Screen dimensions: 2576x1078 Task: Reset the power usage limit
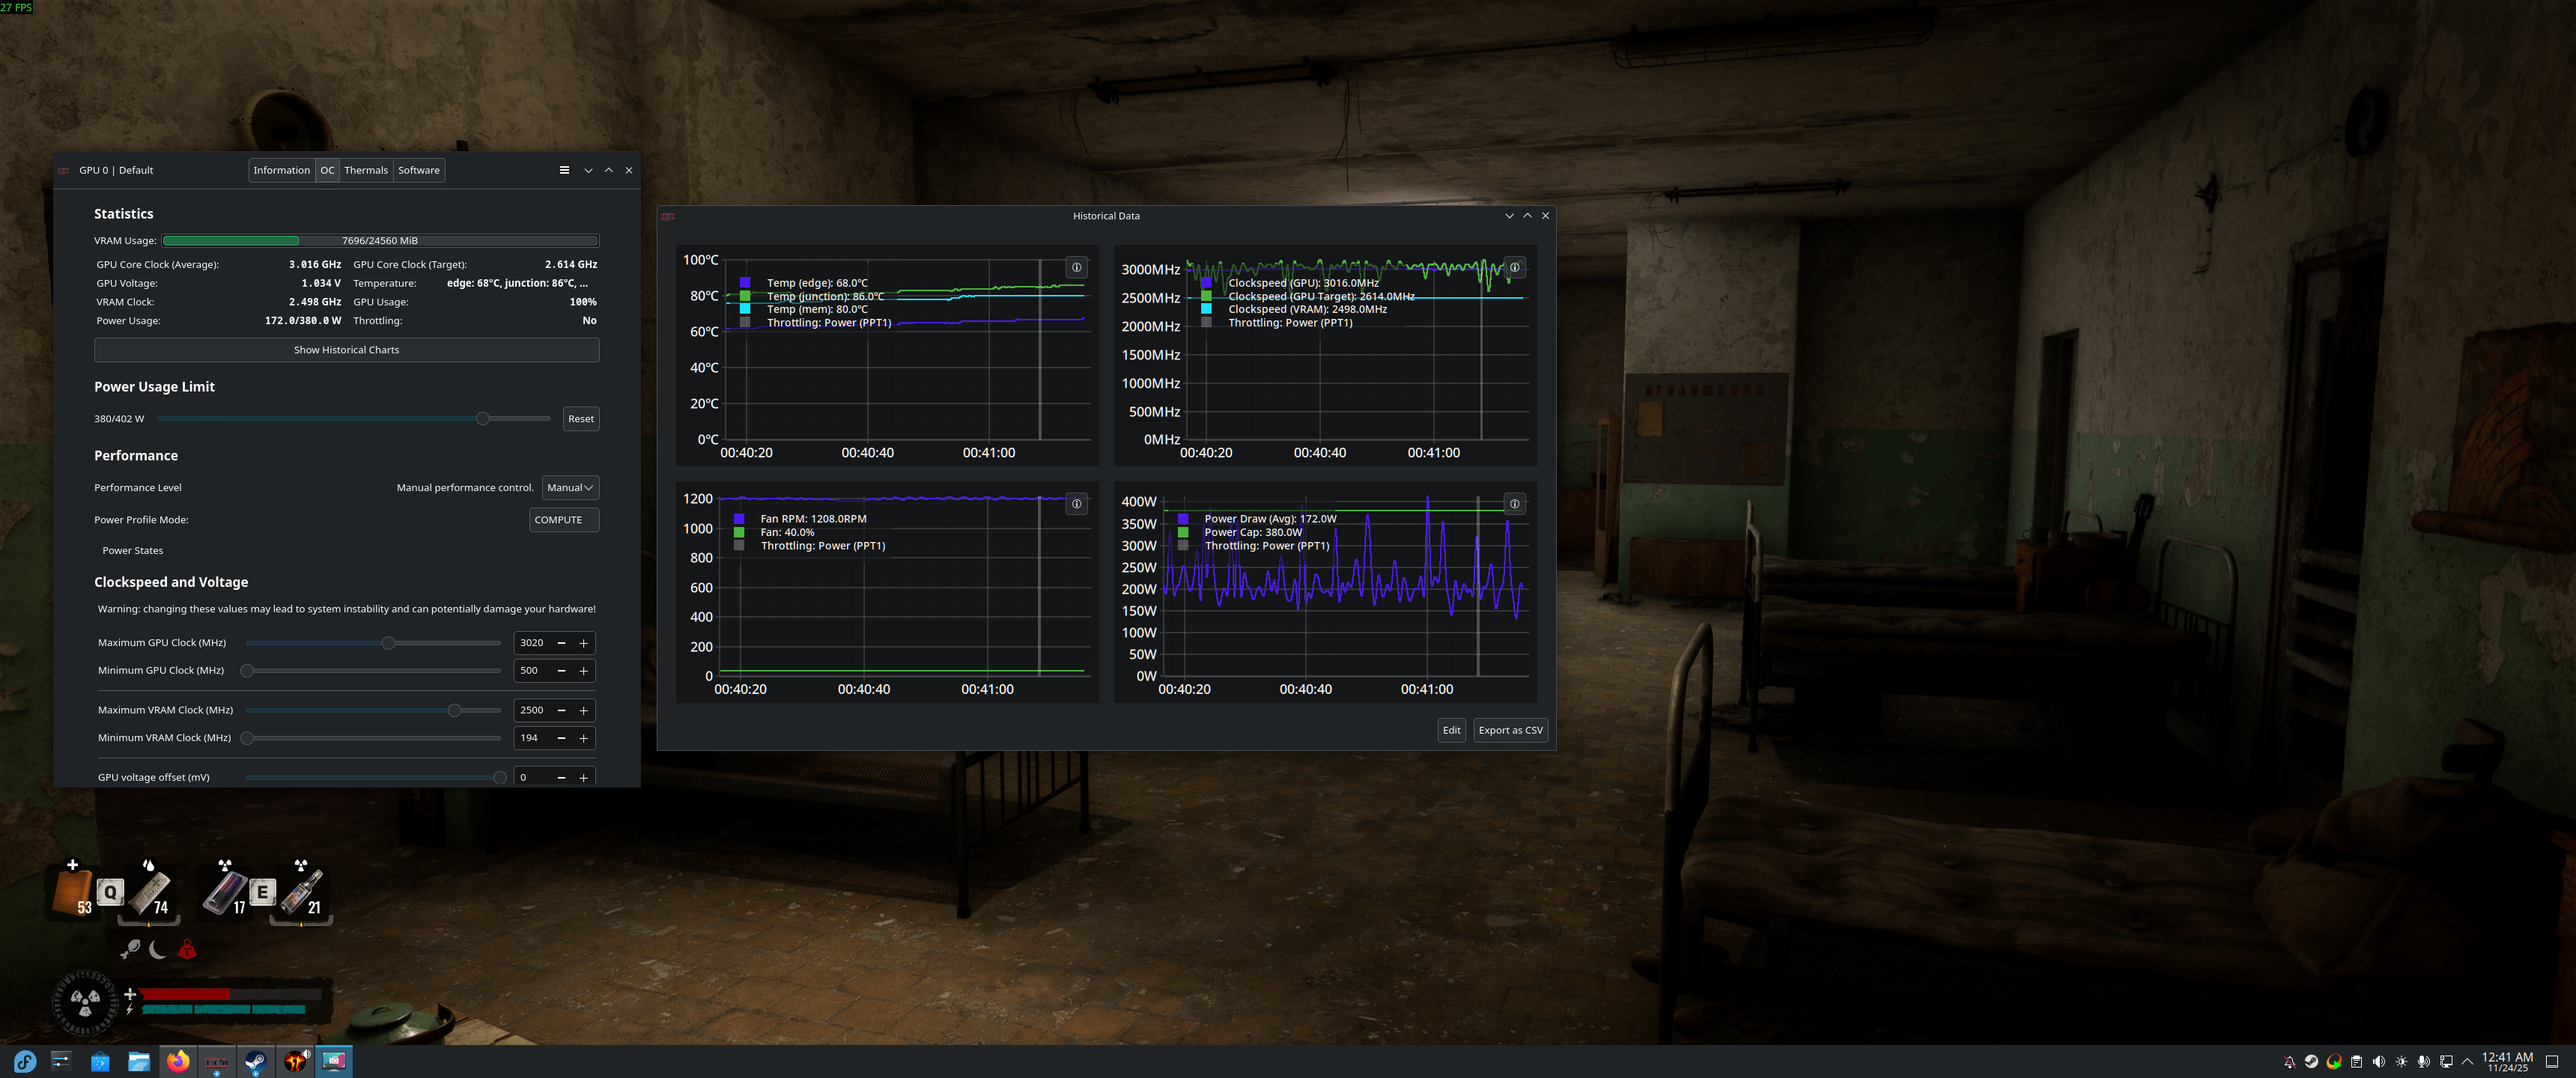[x=580, y=419]
